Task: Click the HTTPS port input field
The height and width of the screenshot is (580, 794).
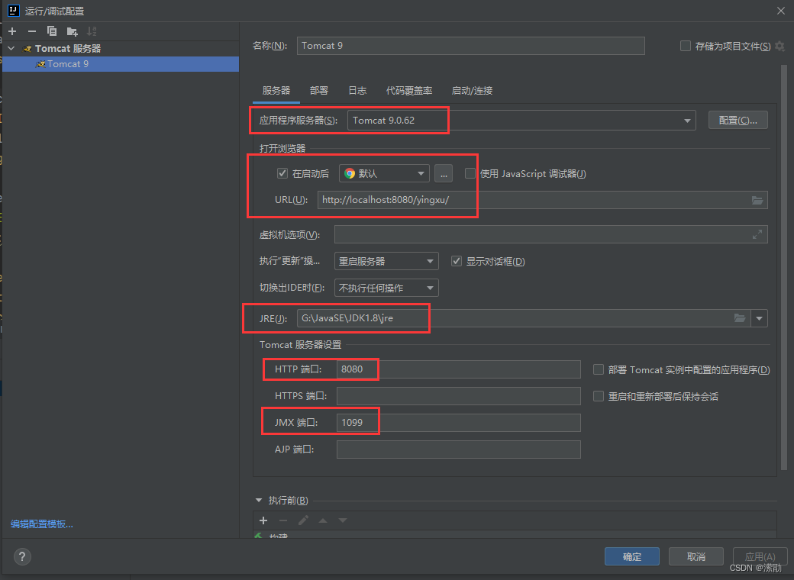Action: click(x=458, y=396)
